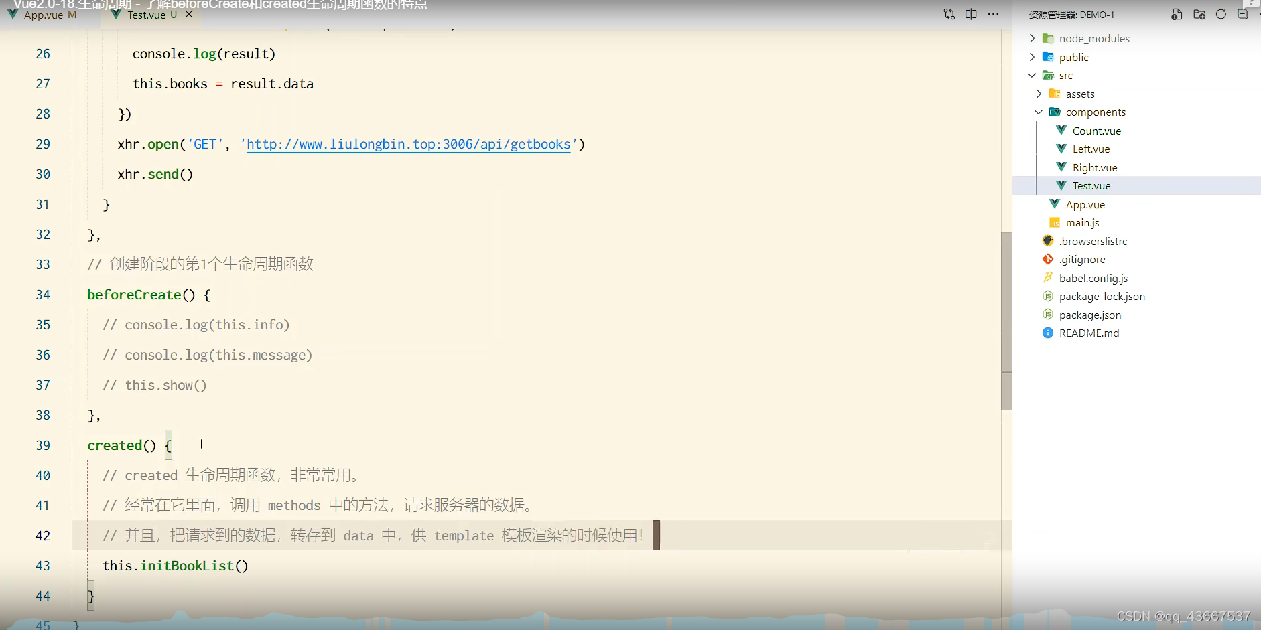Close the Test.vue tab
This screenshot has width=1261, height=630.
coord(189,14)
